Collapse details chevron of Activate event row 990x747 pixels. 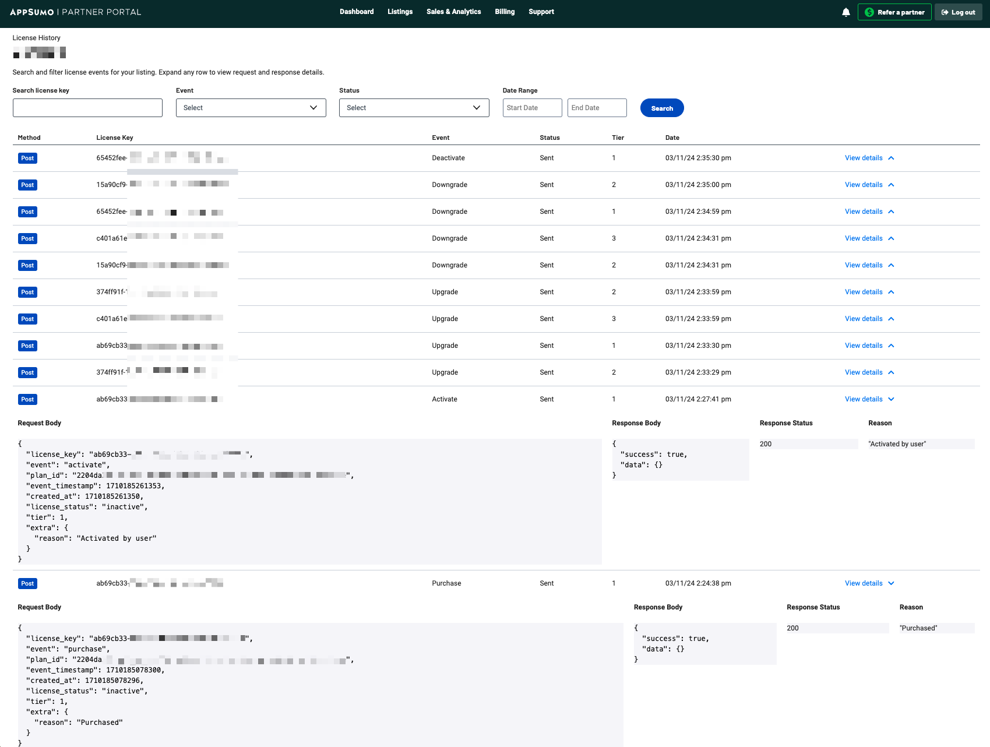click(x=891, y=399)
